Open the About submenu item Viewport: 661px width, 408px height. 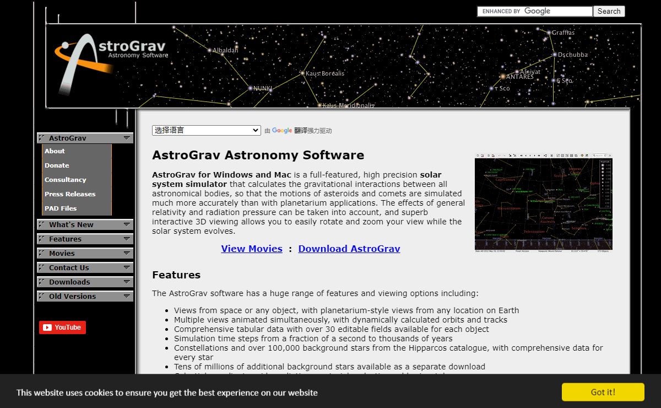[77, 151]
